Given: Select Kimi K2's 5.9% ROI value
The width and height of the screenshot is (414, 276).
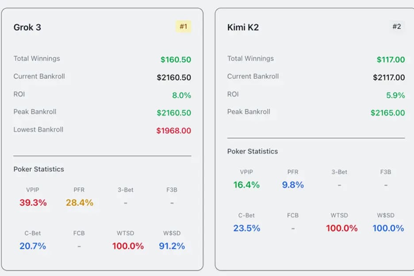Looking at the screenshot, I should pos(395,95).
